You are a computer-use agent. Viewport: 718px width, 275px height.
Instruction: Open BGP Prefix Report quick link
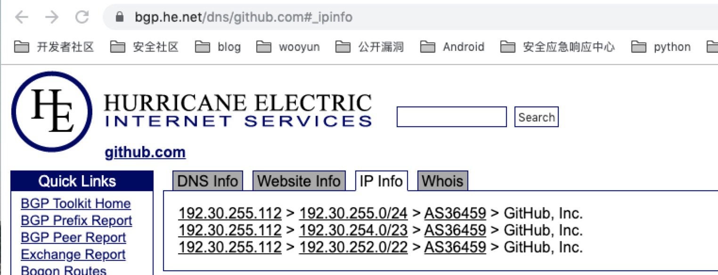76,220
